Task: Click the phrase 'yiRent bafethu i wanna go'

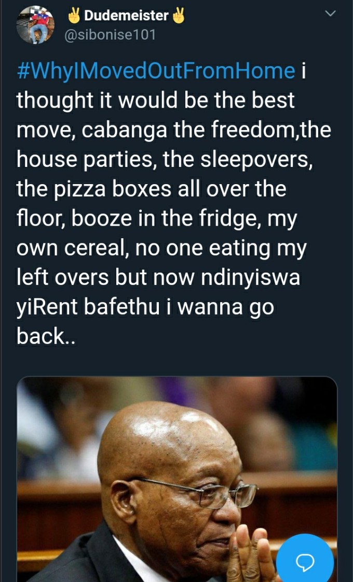Action: click(145, 307)
